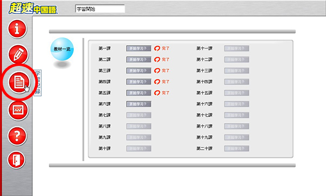Open the learning record document icon
326x196 pixels.
click(x=19, y=82)
